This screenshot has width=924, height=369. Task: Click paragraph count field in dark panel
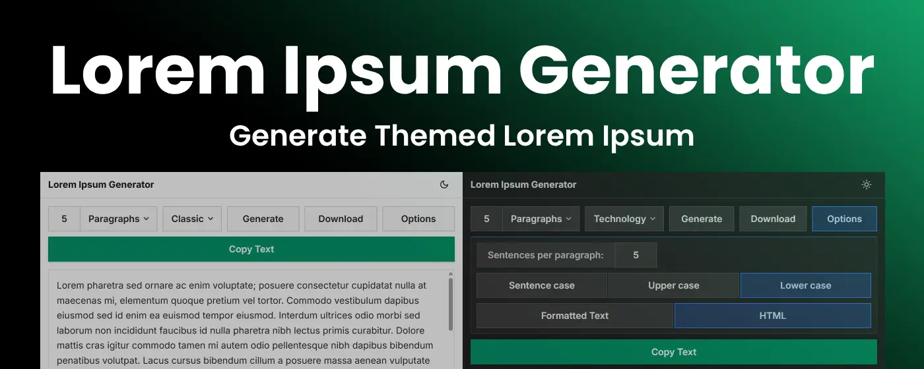(486, 219)
